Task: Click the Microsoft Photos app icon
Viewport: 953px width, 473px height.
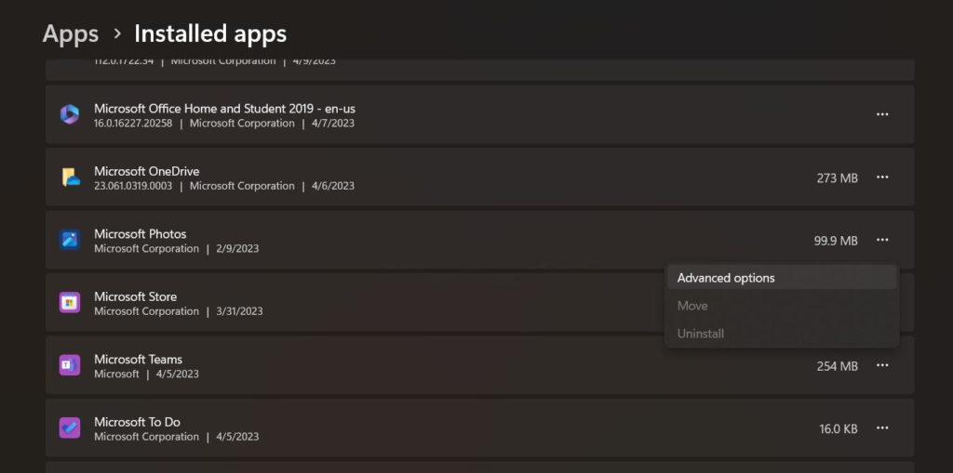Action: (x=70, y=240)
